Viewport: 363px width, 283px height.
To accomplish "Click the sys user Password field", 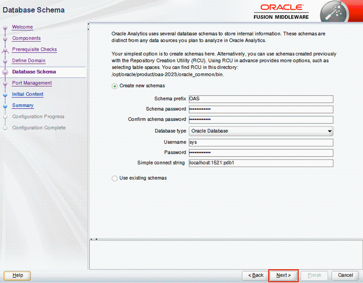I will [261, 153].
